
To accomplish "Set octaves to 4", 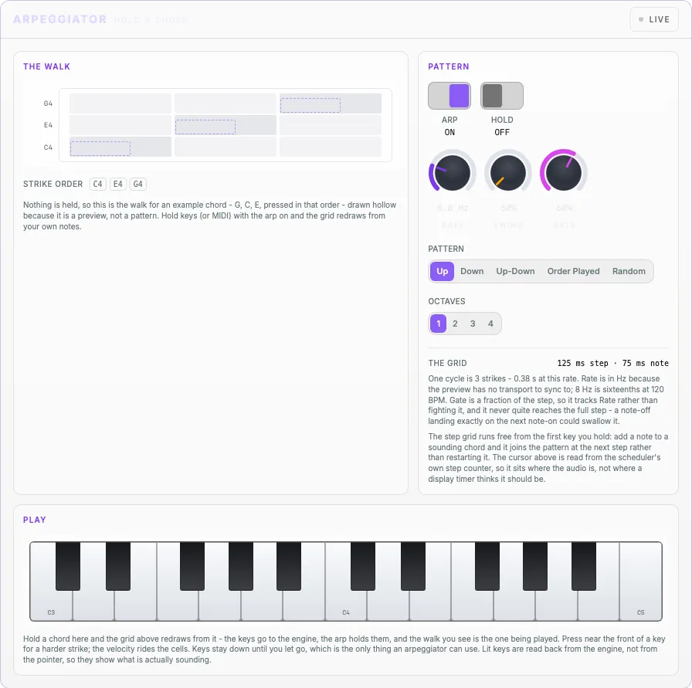I will [490, 324].
